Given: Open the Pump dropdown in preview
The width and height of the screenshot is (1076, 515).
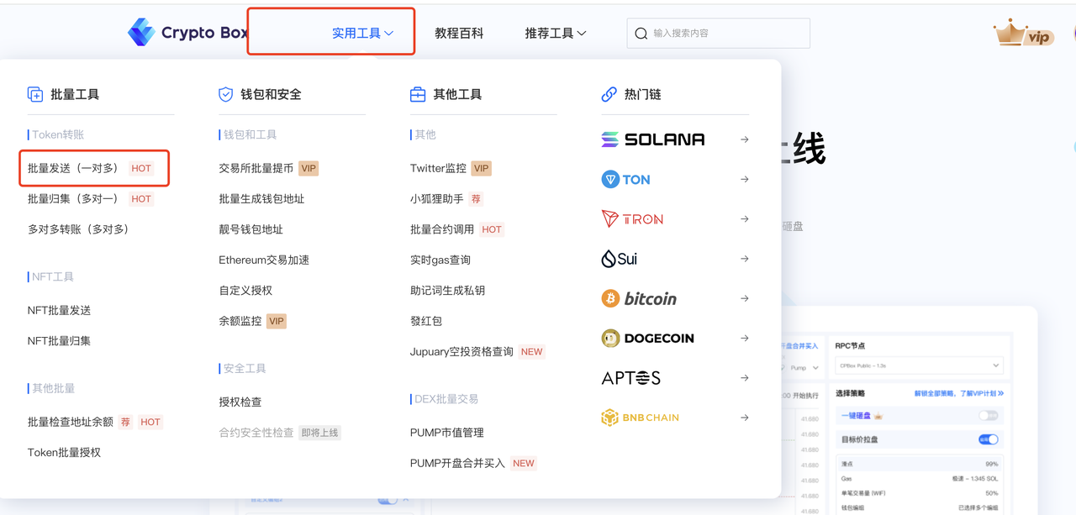Looking at the screenshot, I should [803, 368].
